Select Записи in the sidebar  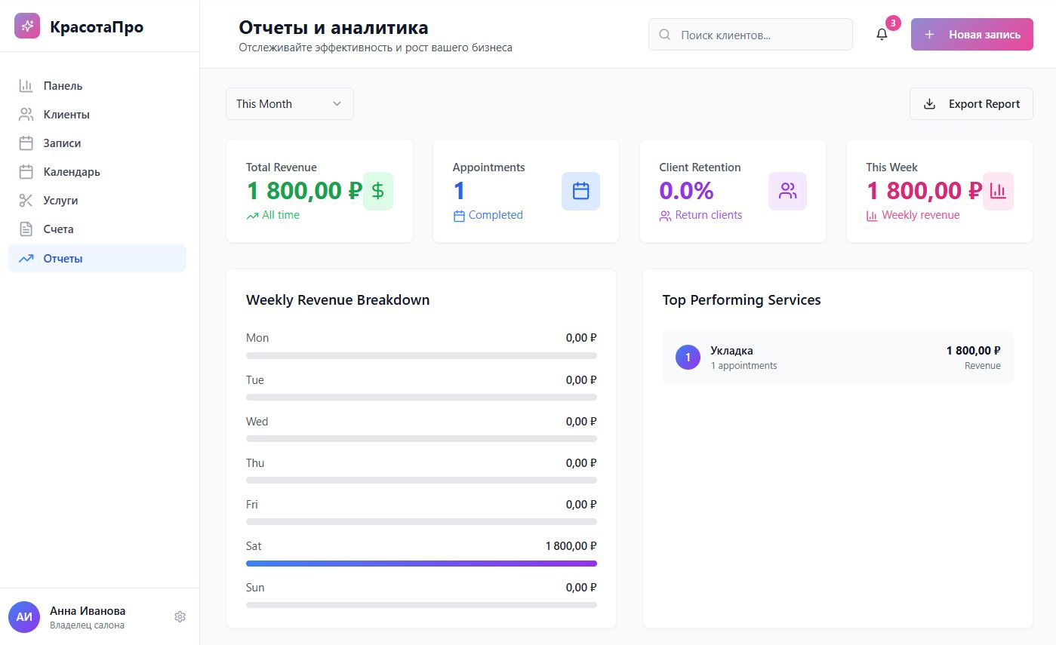point(62,143)
